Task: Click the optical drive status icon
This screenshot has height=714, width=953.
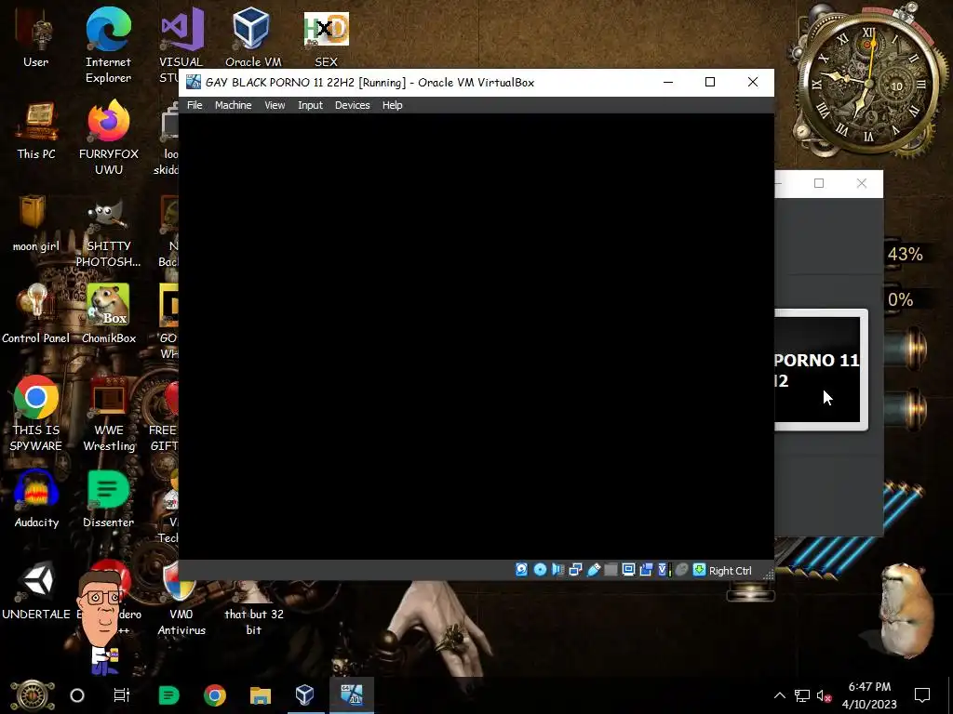Action: [540, 570]
